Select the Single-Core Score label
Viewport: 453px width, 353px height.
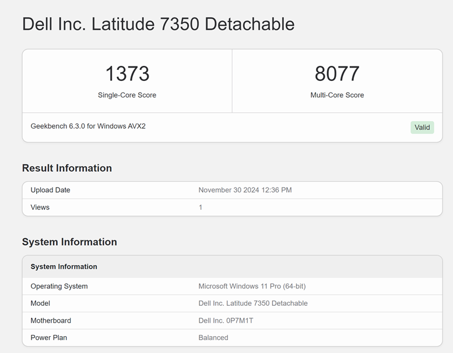[127, 95]
